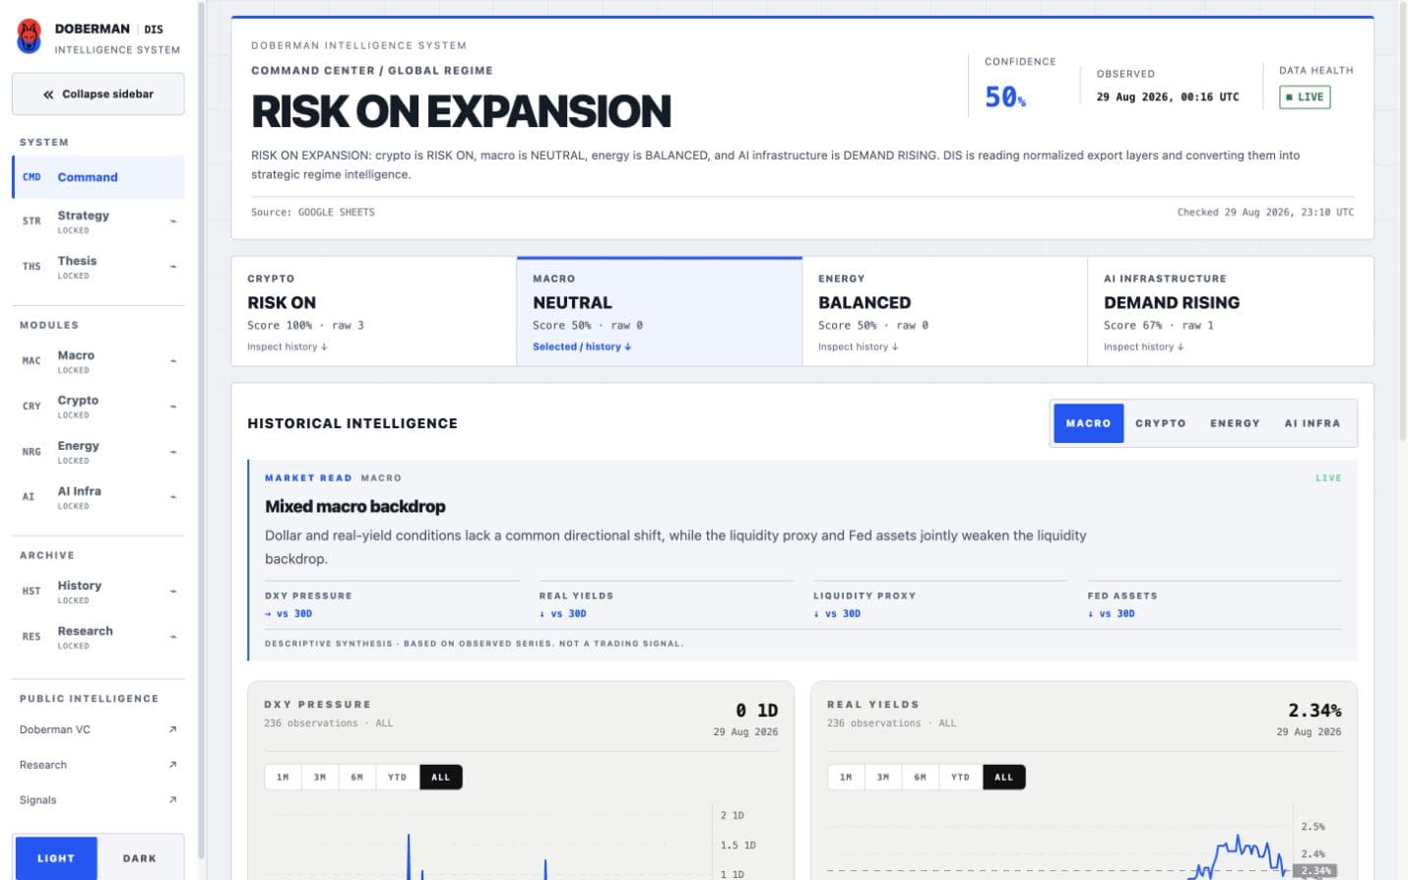Collapse the sidebar

[x=98, y=94]
